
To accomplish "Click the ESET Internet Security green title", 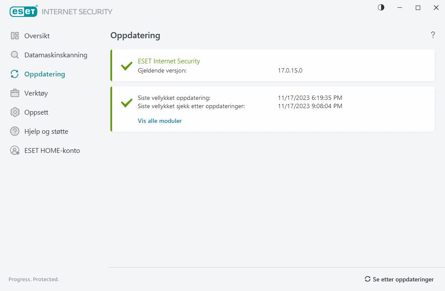I will tap(169, 61).
